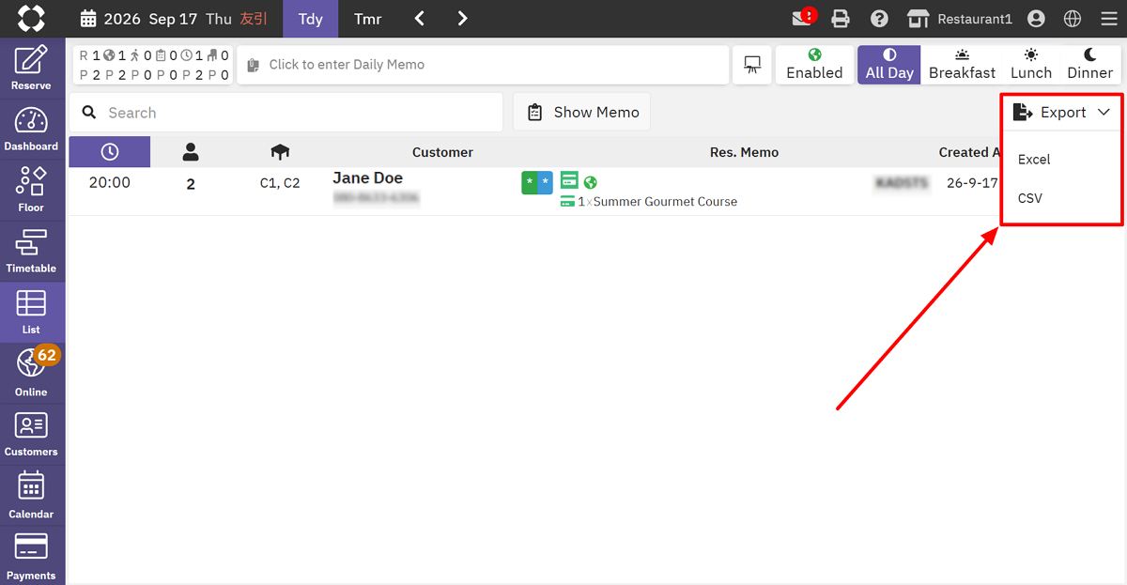The width and height of the screenshot is (1127, 585).
Task: Sort by the time clock column header
Action: 110,152
